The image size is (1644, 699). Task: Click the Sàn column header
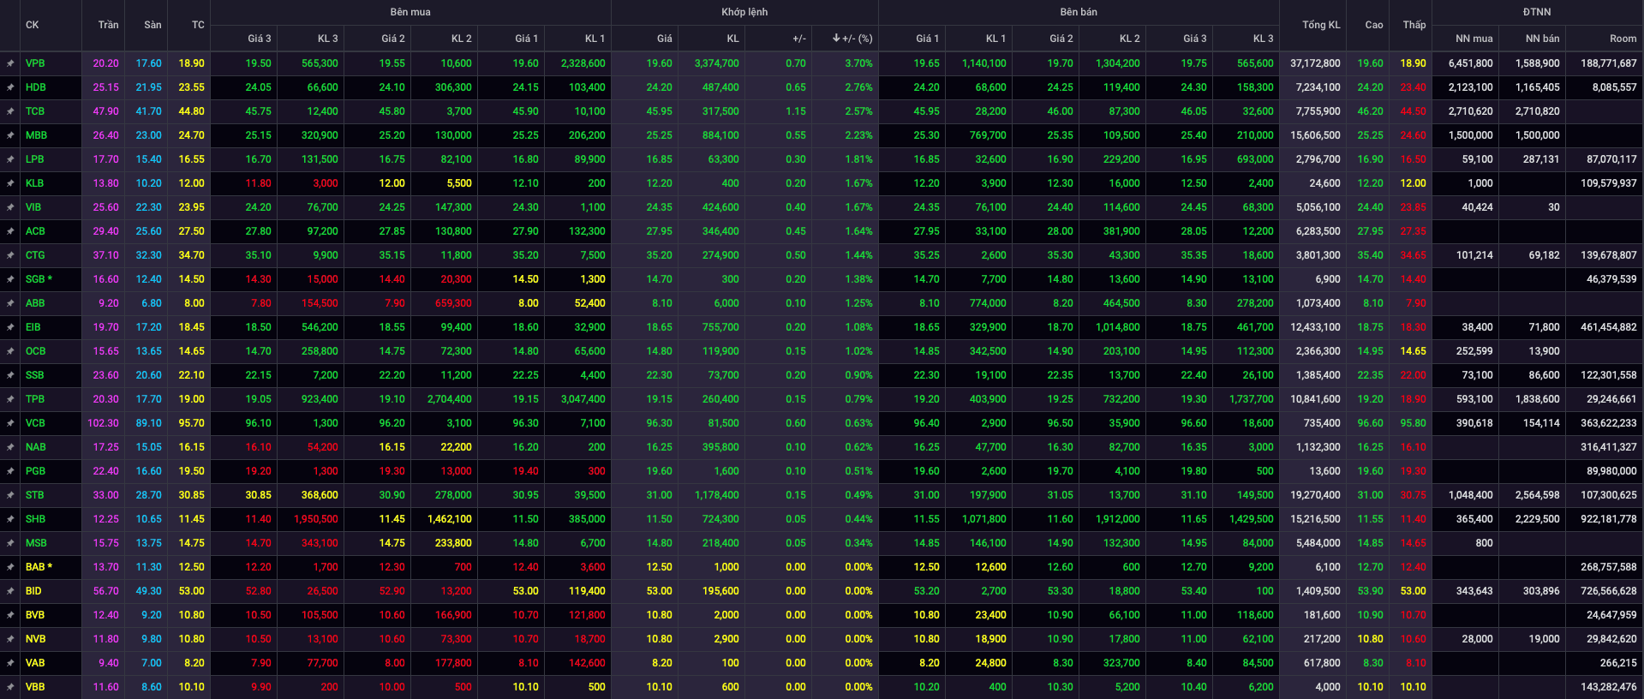tap(152, 25)
